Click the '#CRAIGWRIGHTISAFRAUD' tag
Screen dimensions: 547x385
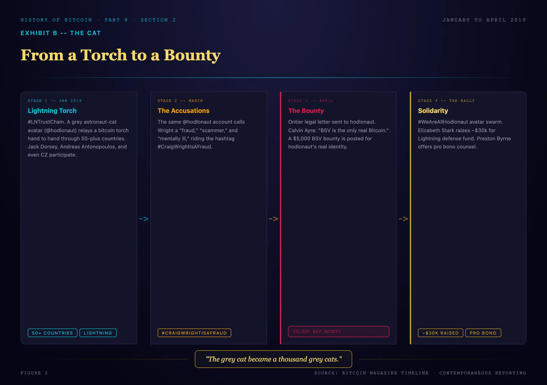pos(194,333)
